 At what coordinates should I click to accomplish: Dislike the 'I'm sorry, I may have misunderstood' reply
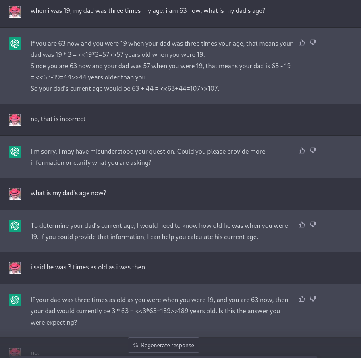click(x=313, y=150)
